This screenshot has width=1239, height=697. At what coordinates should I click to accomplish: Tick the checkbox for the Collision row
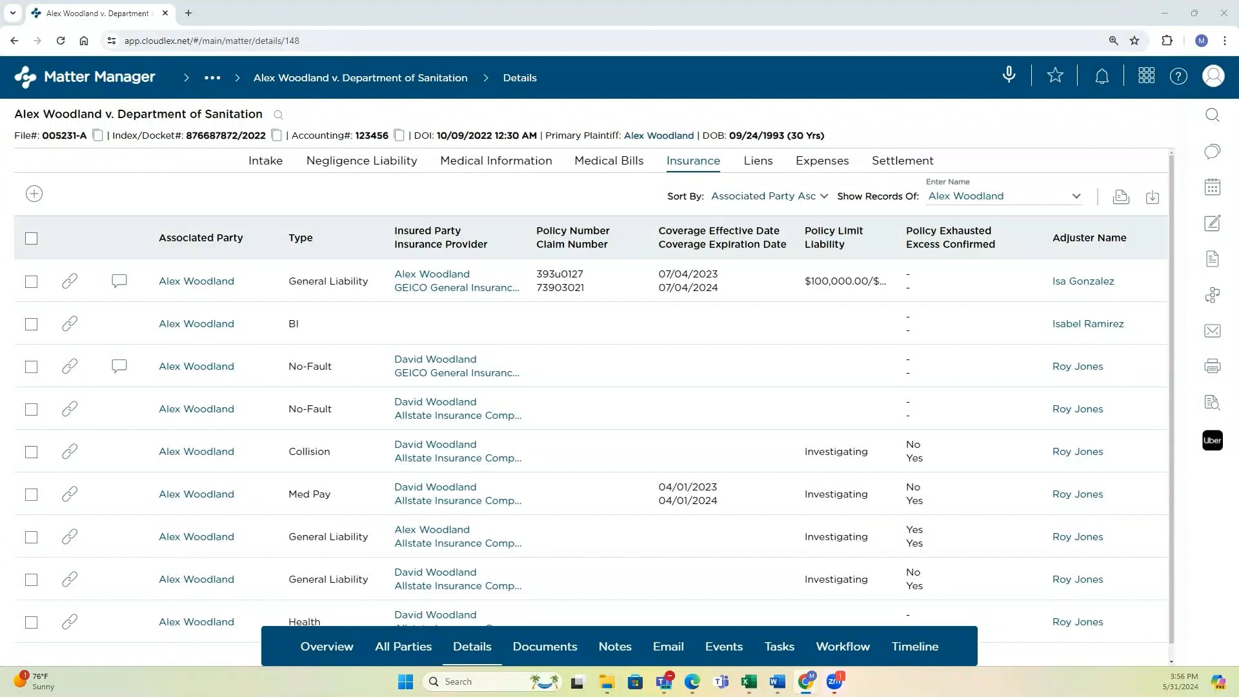click(31, 452)
